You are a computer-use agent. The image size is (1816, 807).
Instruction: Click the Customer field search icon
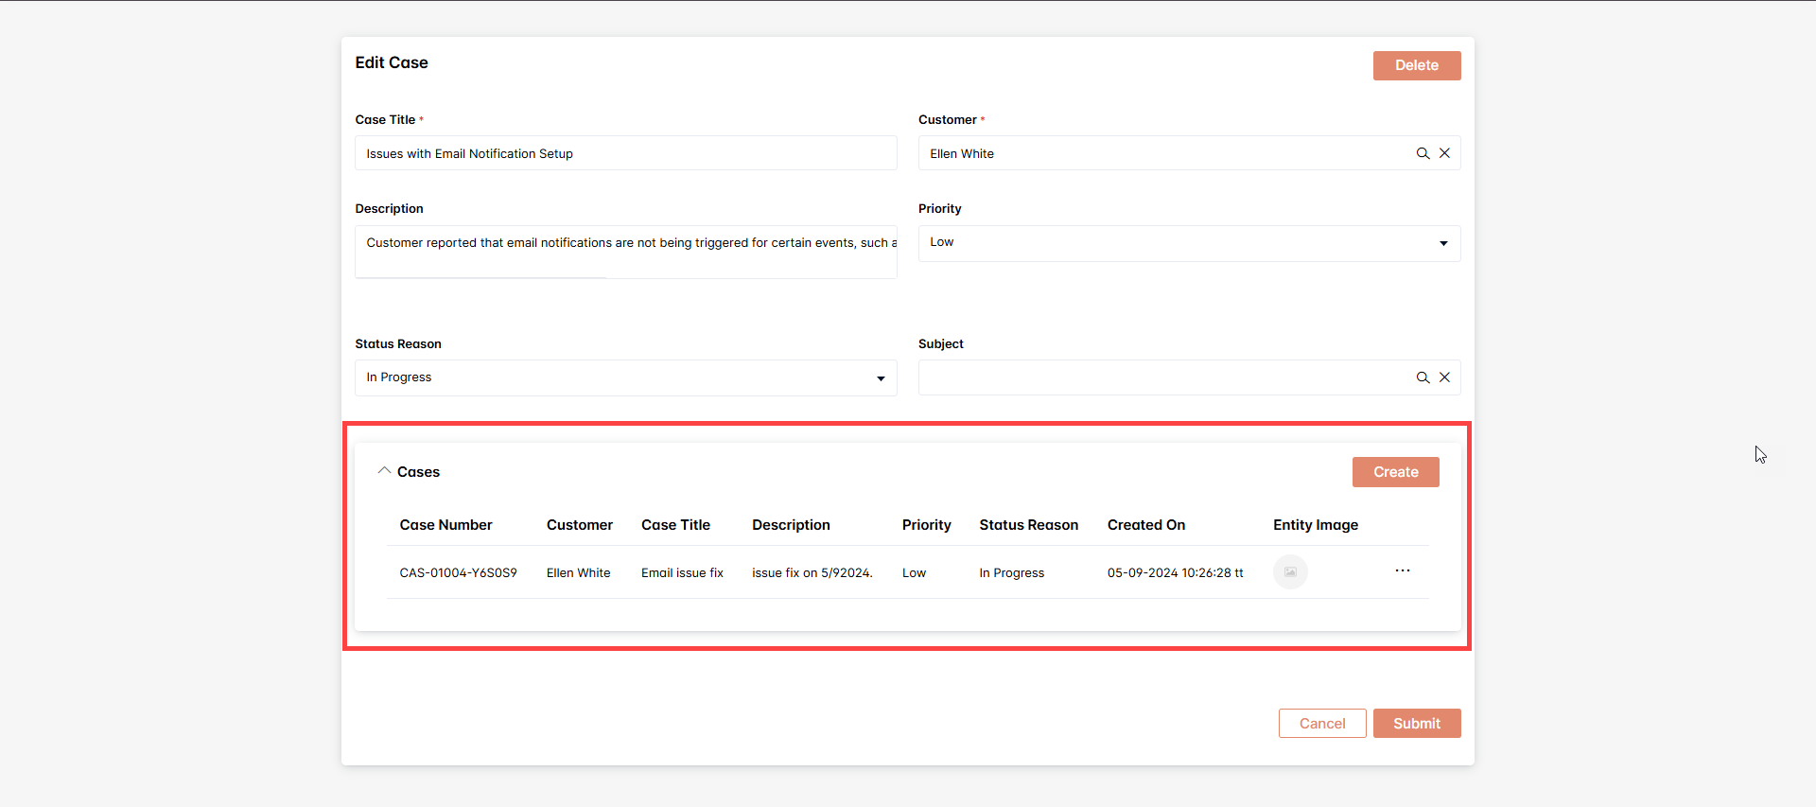pyautogui.click(x=1422, y=153)
